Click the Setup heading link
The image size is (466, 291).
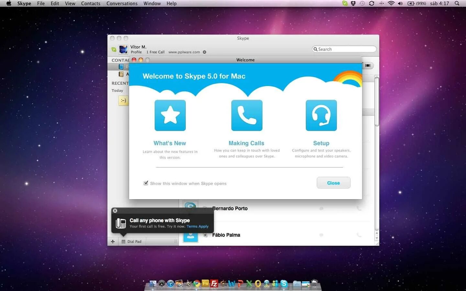pyautogui.click(x=321, y=143)
